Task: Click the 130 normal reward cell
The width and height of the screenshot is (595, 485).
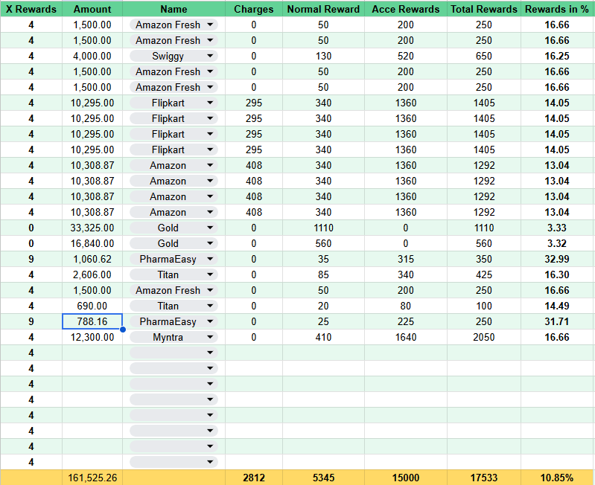Action: pos(323,56)
